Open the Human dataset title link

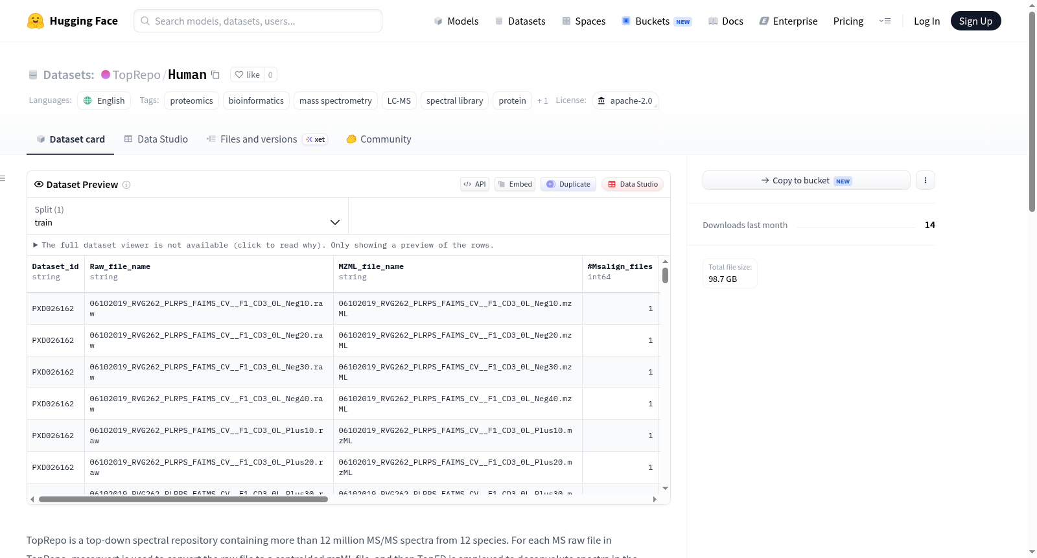[x=187, y=75]
